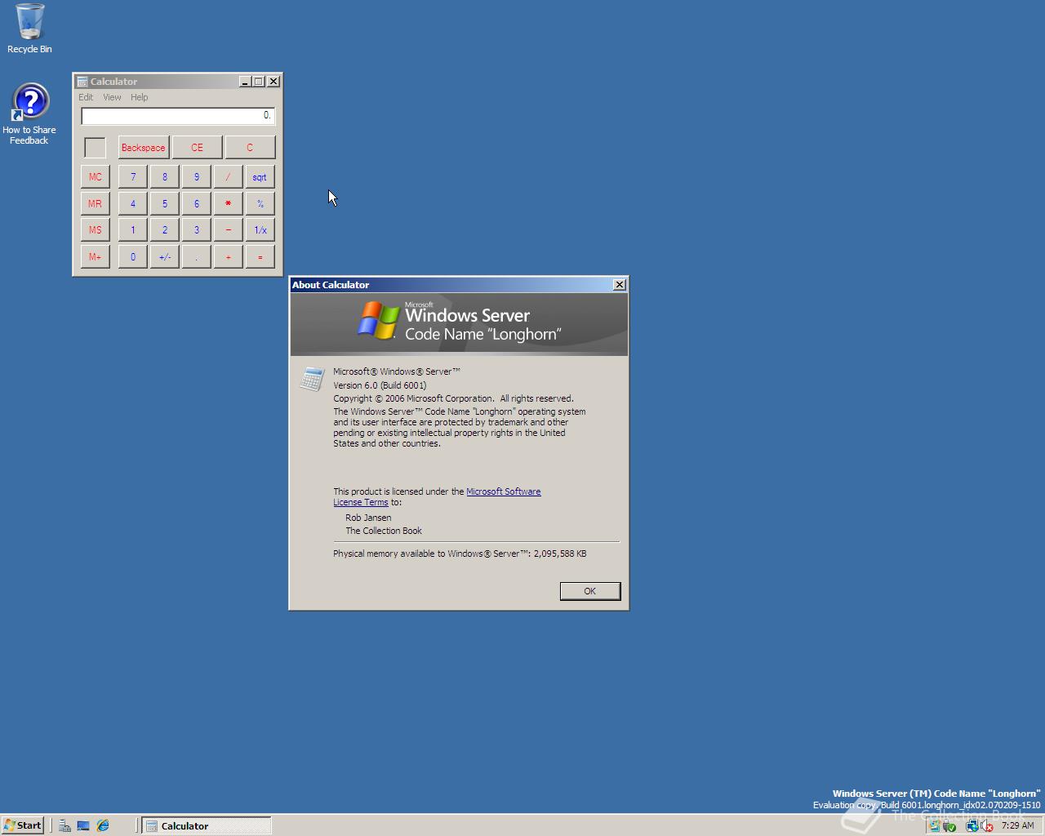Image resolution: width=1045 pixels, height=836 pixels.
Task: Click the divide (/) button
Action: (x=229, y=177)
